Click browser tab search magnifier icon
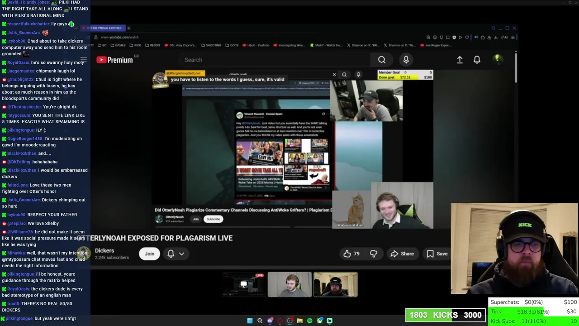The width and height of the screenshot is (579, 326). click(x=493, y=28)
